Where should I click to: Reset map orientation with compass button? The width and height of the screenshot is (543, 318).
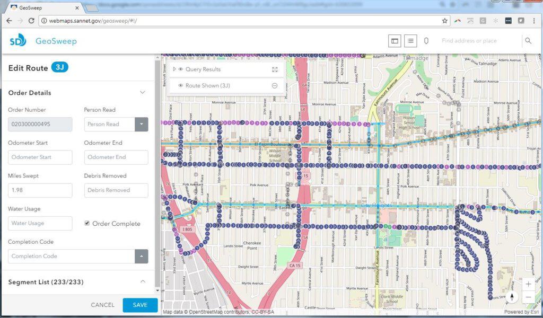click(512, 297)
